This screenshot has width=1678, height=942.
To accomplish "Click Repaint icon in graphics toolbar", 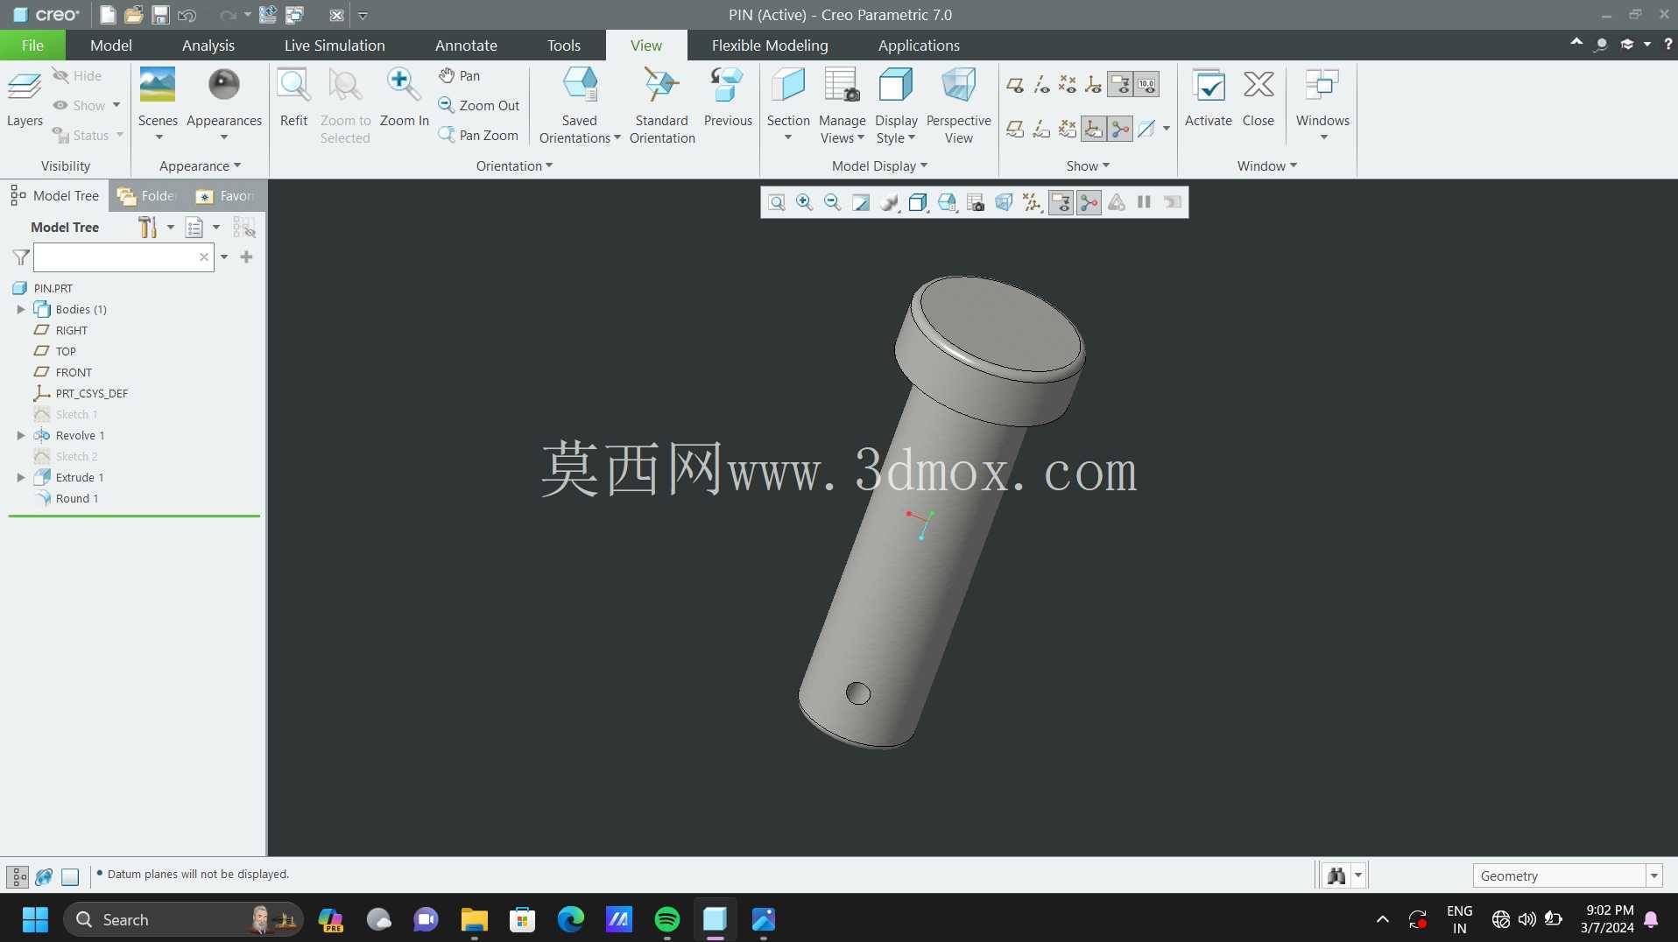I will tap(861, 203).
